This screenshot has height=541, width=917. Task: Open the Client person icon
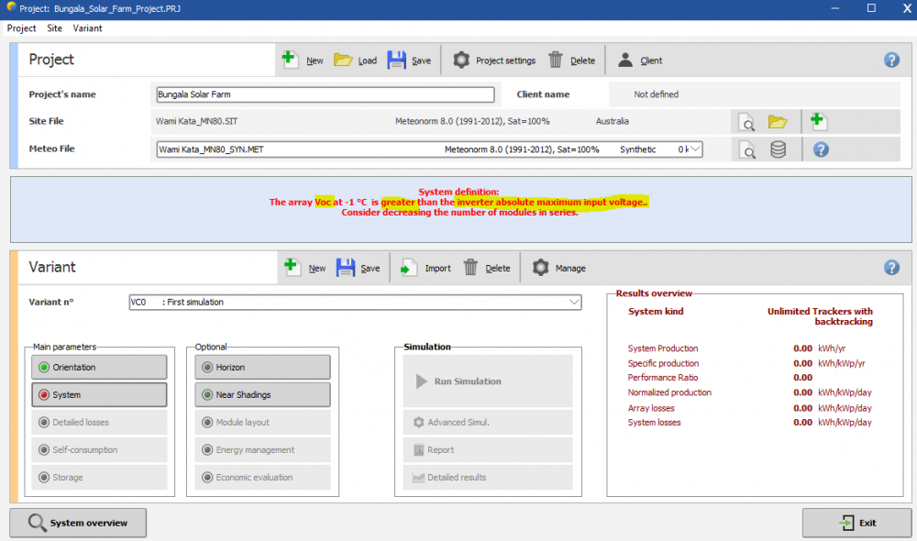pos(625,60)
